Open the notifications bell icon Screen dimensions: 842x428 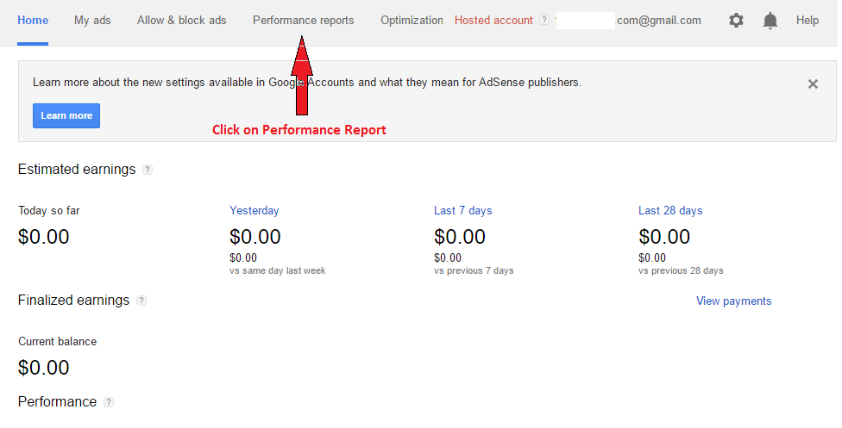(x=770, y=21)
